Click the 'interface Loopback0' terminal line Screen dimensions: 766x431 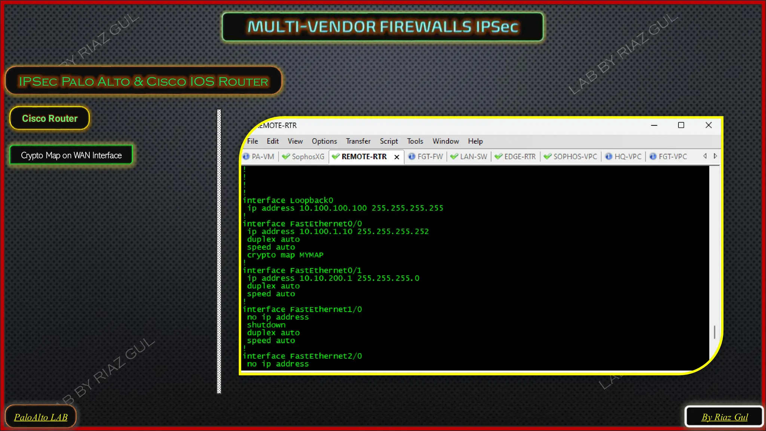(x=288, y=201)
